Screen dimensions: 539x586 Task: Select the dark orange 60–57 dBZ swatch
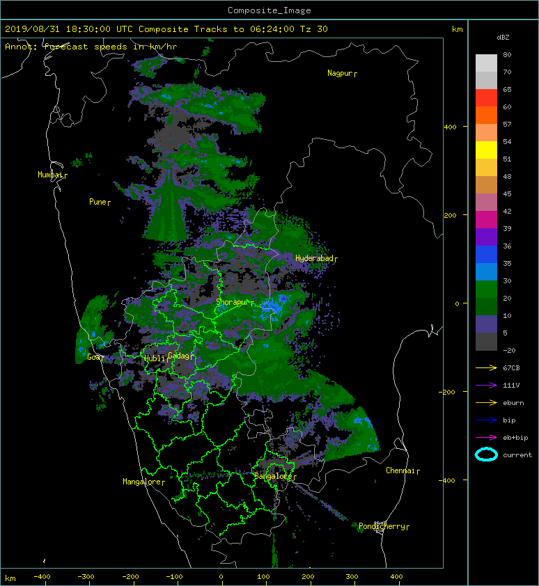coord(486,115)
